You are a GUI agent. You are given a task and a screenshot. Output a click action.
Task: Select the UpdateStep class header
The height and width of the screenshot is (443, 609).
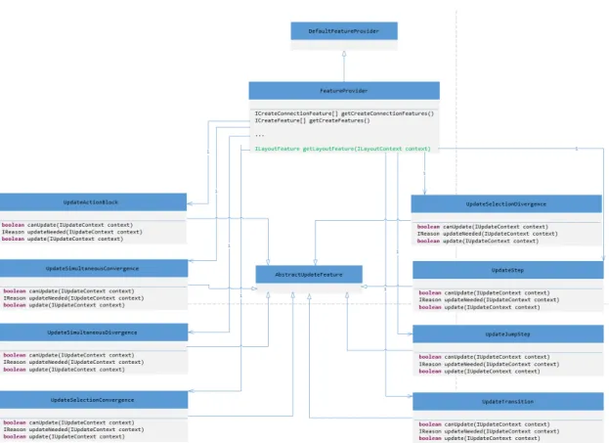pos(508,270)
